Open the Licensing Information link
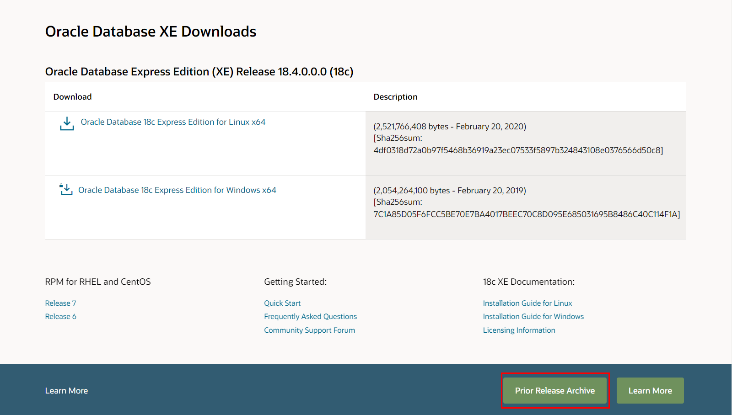This screenshot has height=415, width=732. coord(519,330)
